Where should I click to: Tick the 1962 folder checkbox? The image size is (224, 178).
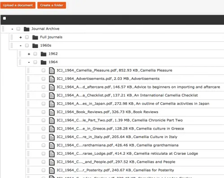(35, 54)
